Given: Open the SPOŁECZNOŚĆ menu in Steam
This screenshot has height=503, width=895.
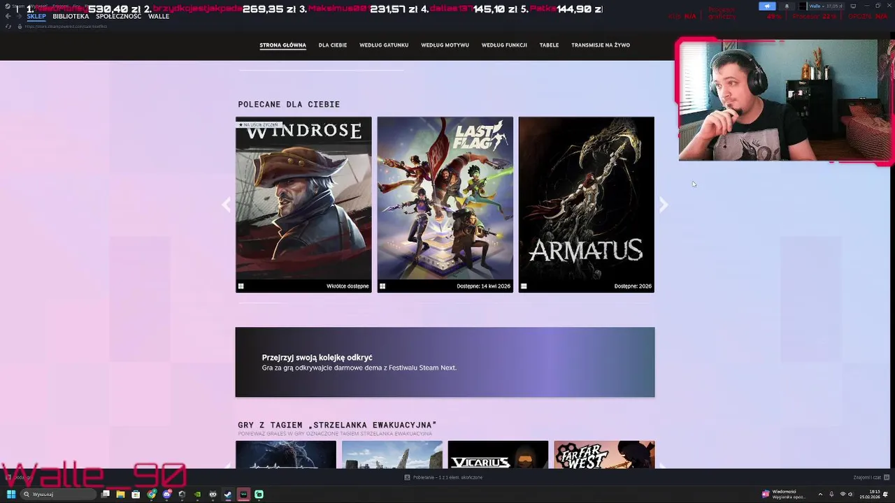Looking at the screenshot, I should click(118, 16).
